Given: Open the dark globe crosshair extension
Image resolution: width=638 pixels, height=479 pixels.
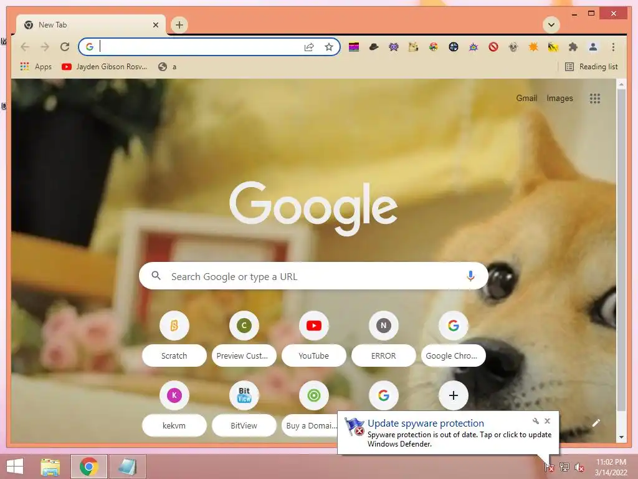Looking at the screenshot, I should coord(454,47).
